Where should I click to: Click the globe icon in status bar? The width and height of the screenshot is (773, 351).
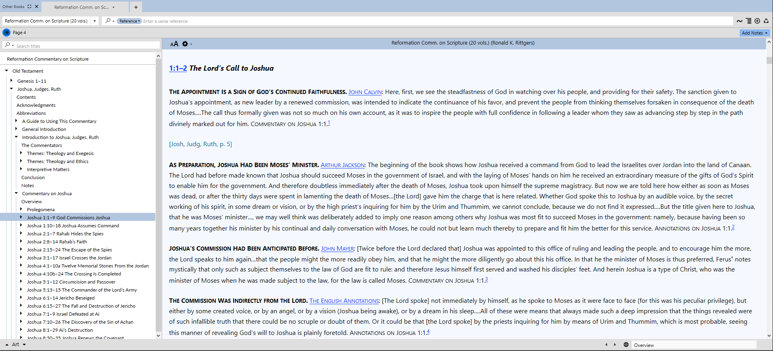point(626,345)
